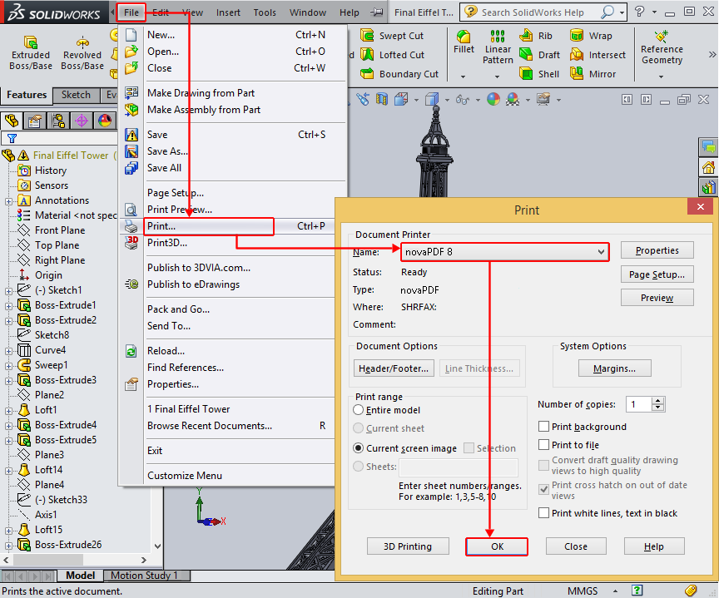The width and height of the screenshot is (719, 598).
Task: Click the 3D Printing button
Action: [408, 546]
